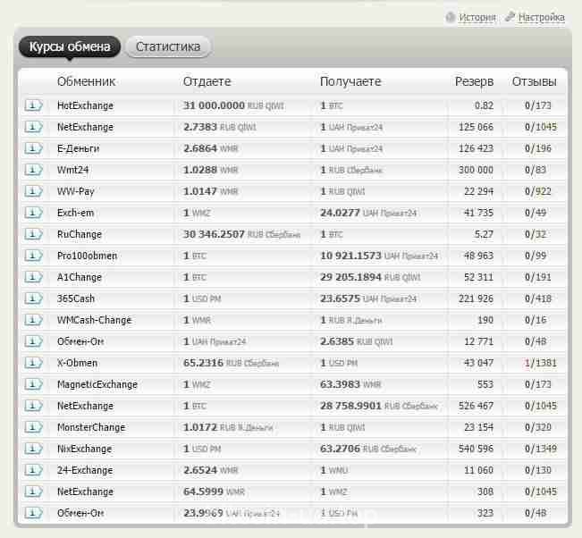
Task: Select the X-Obmen exchanger name
Action: [77, 363]
